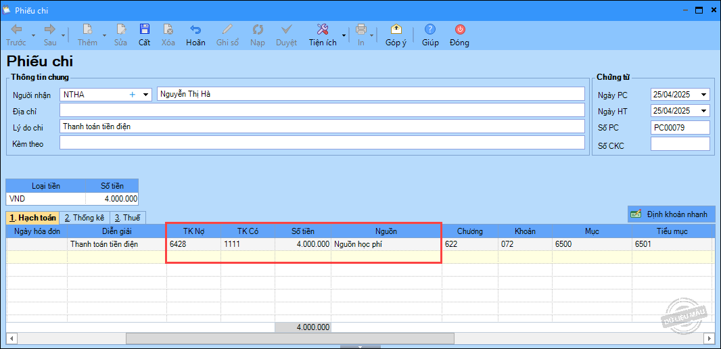Open Tiện ích utilities tool
Image resolution: width=721 pixels, height=349 pixels.
(x=323, y=35)
